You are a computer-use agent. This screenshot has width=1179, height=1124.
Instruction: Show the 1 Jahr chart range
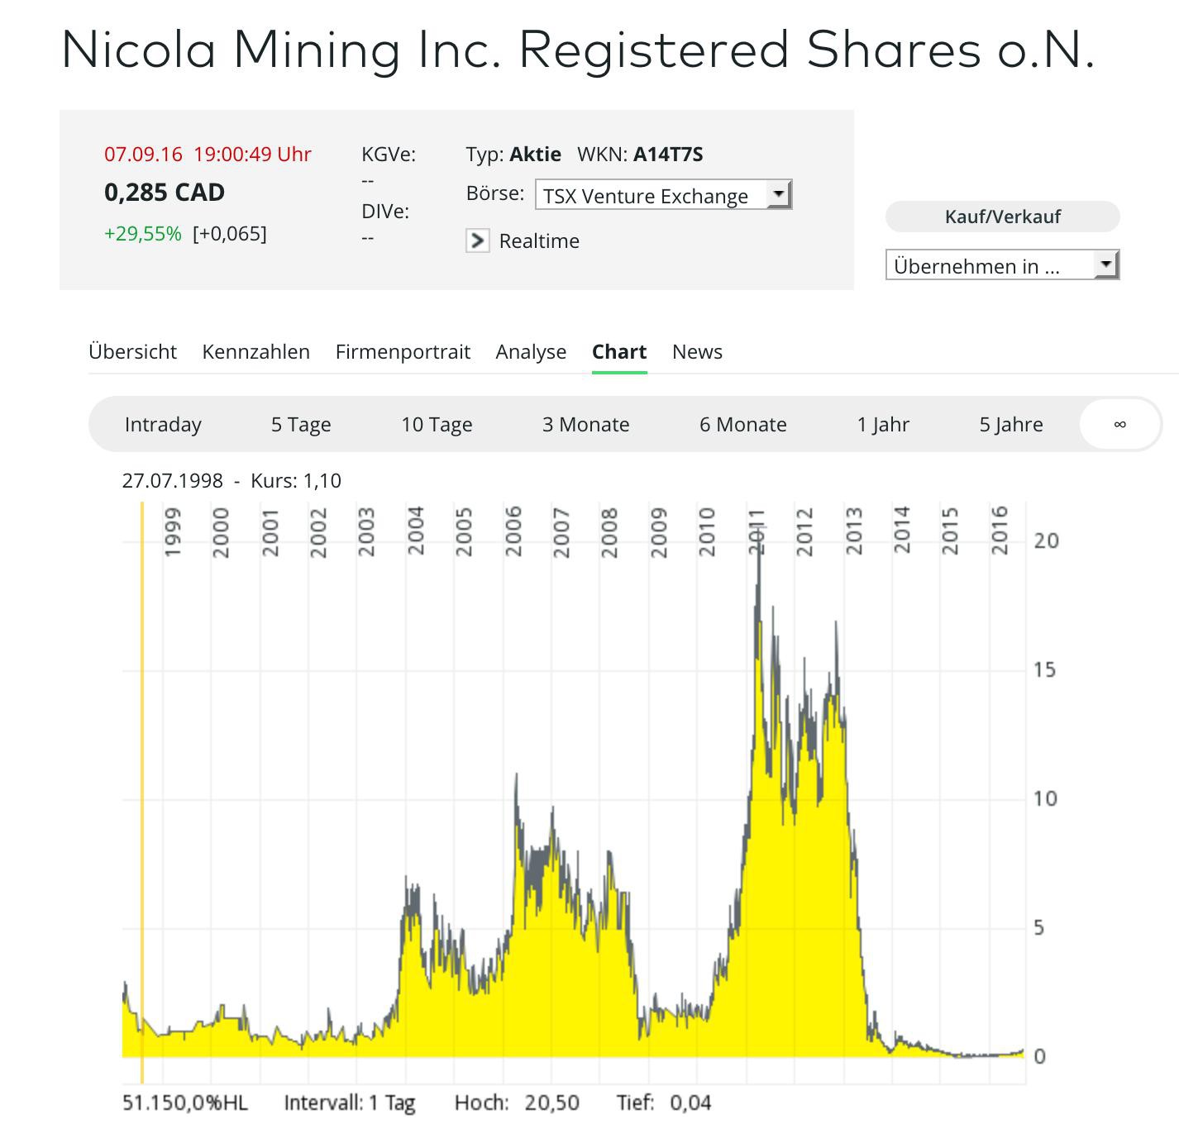883,424
